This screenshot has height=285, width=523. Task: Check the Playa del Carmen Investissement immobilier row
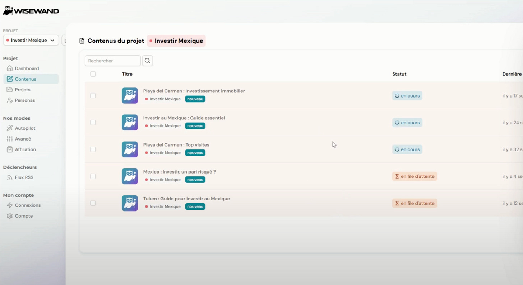pos(93,96)
